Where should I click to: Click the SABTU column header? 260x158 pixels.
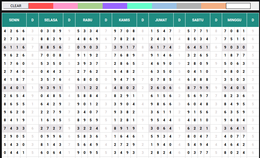click(x=198, y=20)
